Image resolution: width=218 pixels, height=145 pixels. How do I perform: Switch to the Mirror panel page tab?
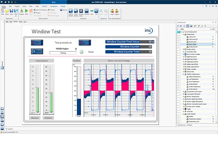21,22
